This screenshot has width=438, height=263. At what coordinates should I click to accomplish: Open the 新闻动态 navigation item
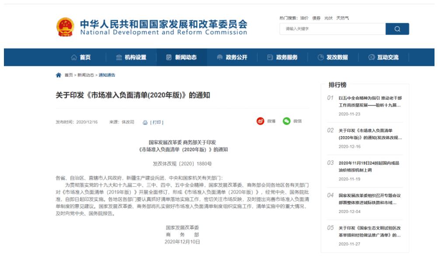click(181, 57)
